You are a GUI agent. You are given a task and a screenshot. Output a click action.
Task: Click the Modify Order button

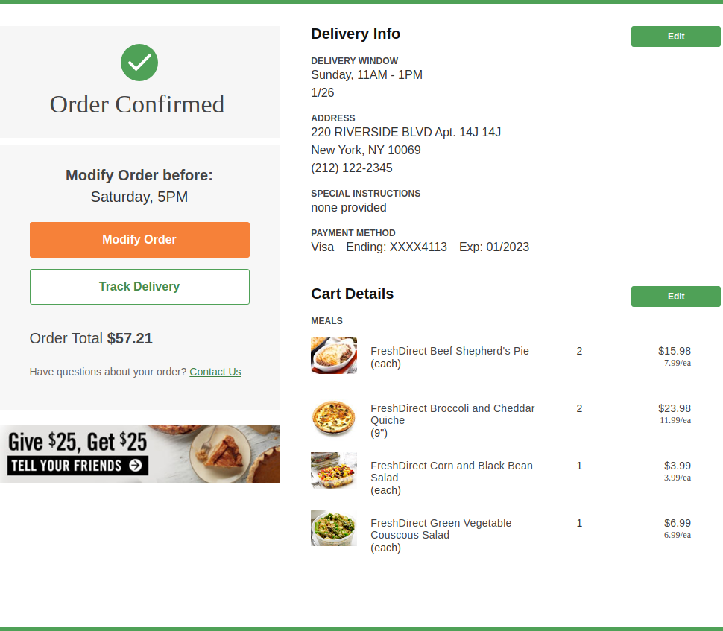click(x=139, y=240)
